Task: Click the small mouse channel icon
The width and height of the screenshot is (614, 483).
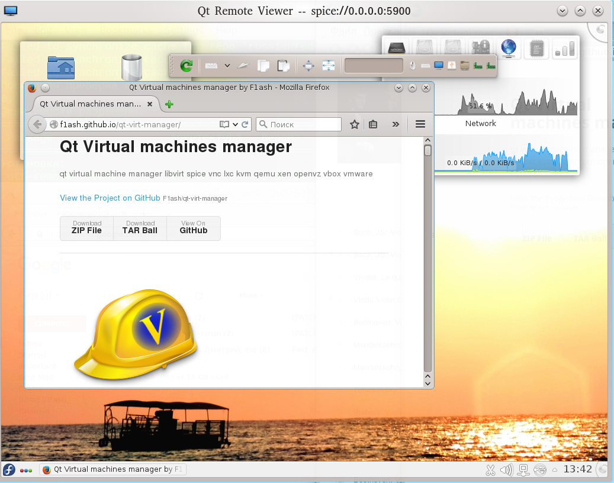Action: (412, 66)
